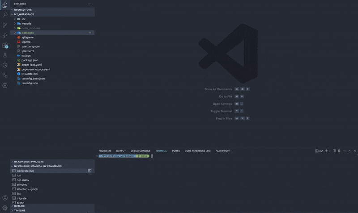The width and height of the screenshot is (358, 213).
Task: Click the run-in-terminal icon on Generate (UI)
Action: coord(90,171)
